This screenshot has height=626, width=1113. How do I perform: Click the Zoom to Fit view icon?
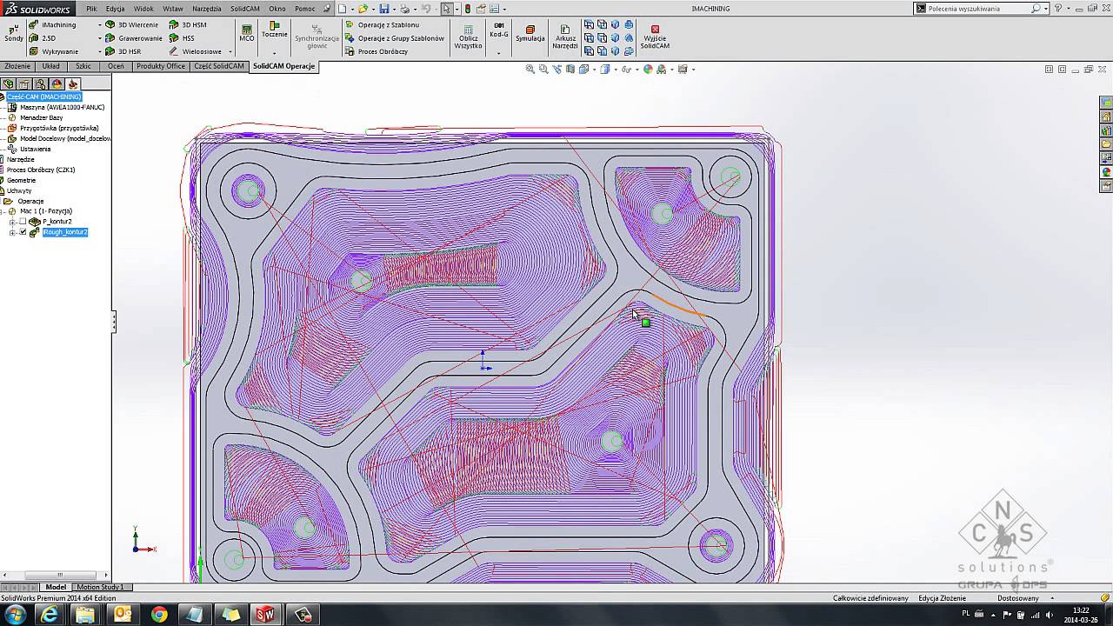pos(530,69)
